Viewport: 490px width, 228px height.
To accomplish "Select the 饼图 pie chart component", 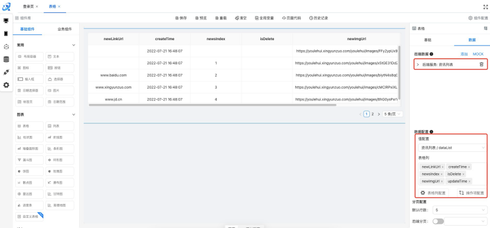I will pyautogui.click(x=30, y=171).
